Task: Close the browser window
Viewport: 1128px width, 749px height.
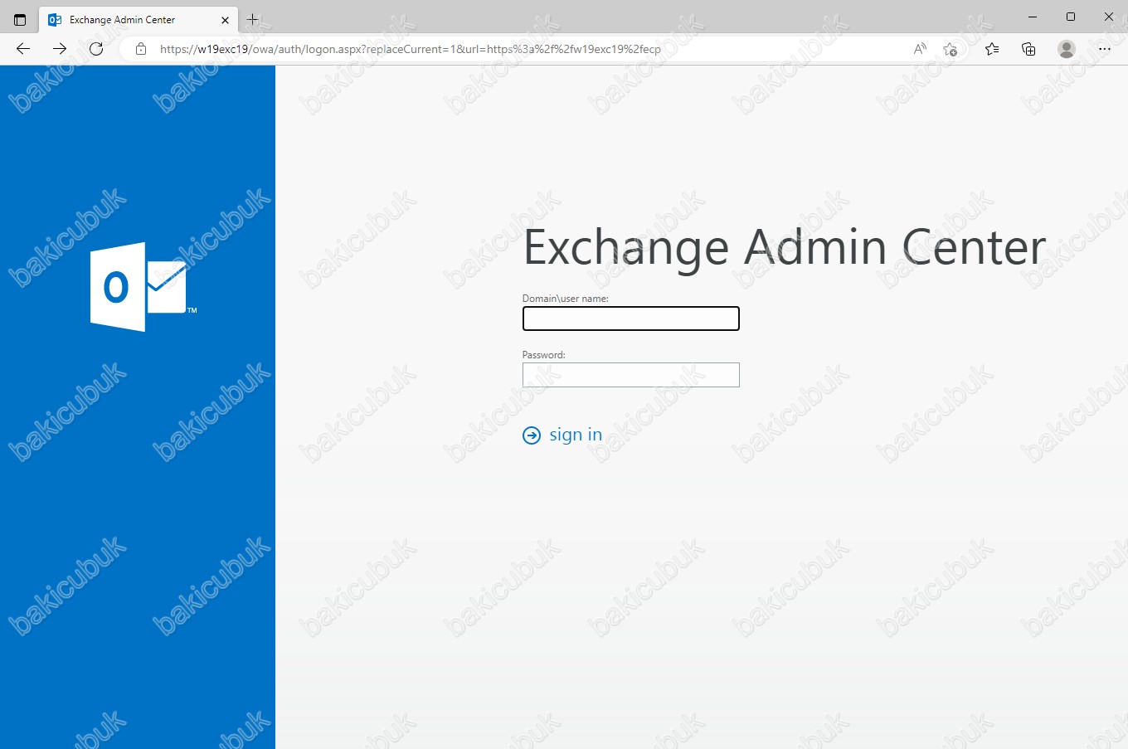Action: pos(1109,17)
